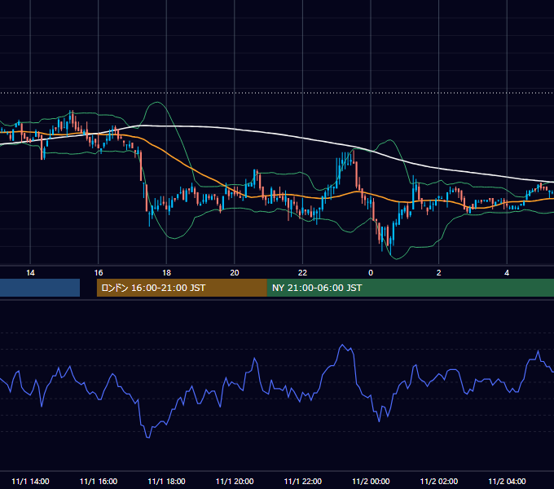Click the 11/2 00:00 date label
554x489 pixels.
click(x=371, y=481)
